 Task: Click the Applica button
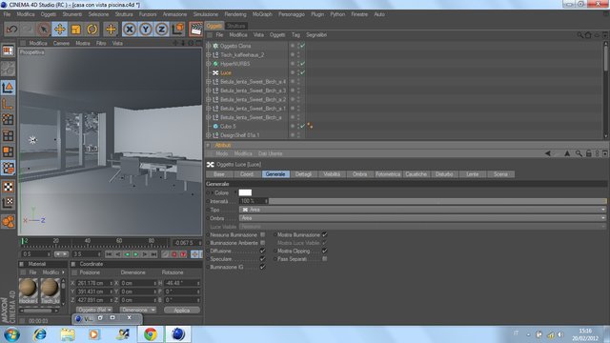point(182,310)
